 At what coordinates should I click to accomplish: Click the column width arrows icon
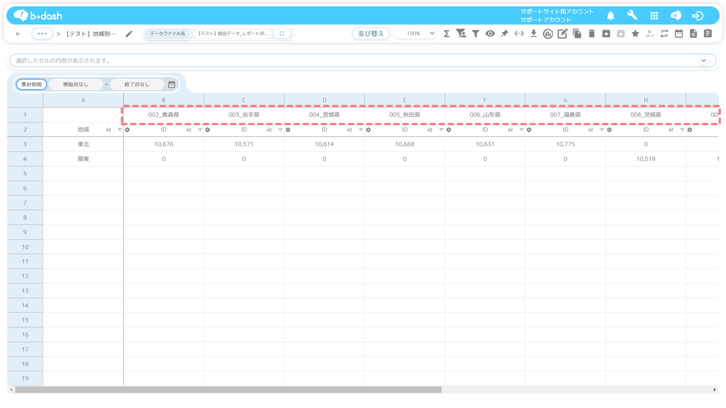pyautogui.click(x=519, y=34)
